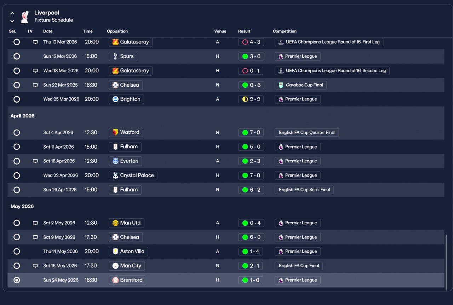
Task: Open Premier League on the Aston Villa row
Action: click(298, 252)
